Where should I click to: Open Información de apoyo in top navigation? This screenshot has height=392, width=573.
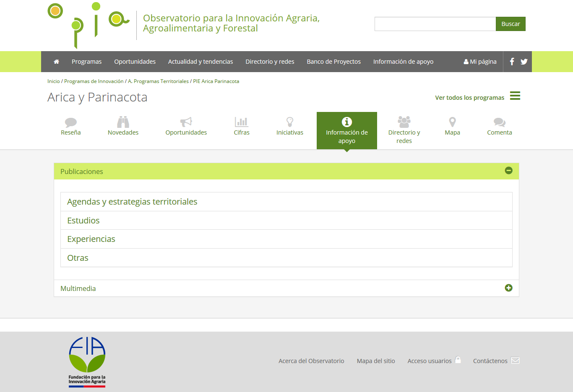403,62
